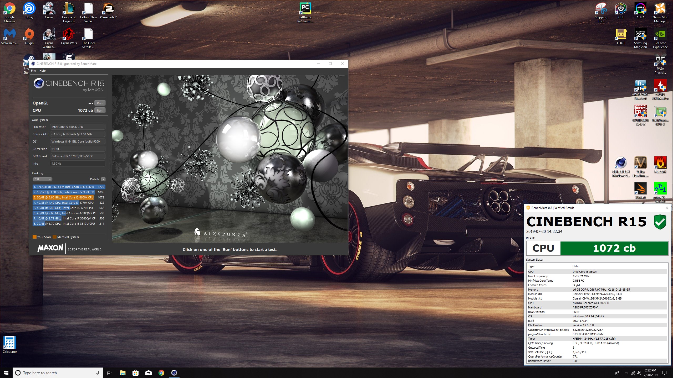The image size is (673, 378).
Task: Open FurMark desktop icon
Action: [x=660, y=165]
